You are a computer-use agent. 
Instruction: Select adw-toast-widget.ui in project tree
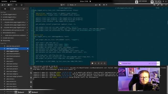point(14,74)
